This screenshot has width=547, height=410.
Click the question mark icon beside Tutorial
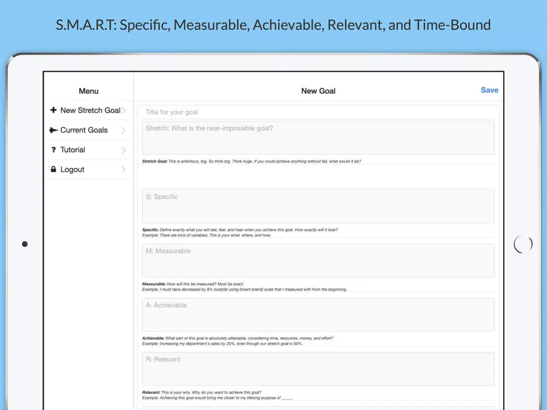(x=53, y=150)
